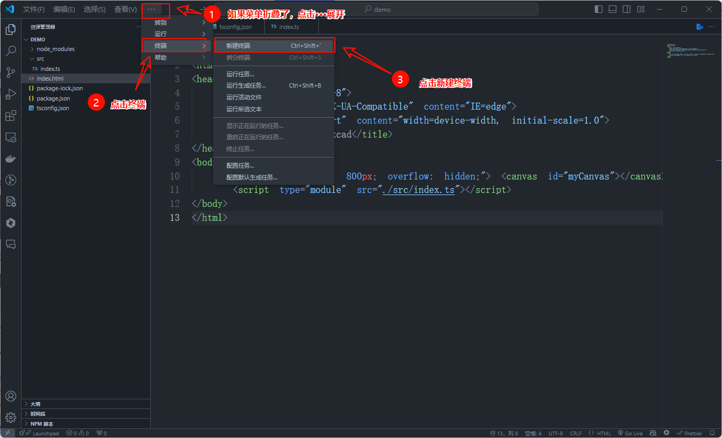Open the Search view in activity bar
The image size is (722, 438).
pyautogui.click(x=11, y=51)
